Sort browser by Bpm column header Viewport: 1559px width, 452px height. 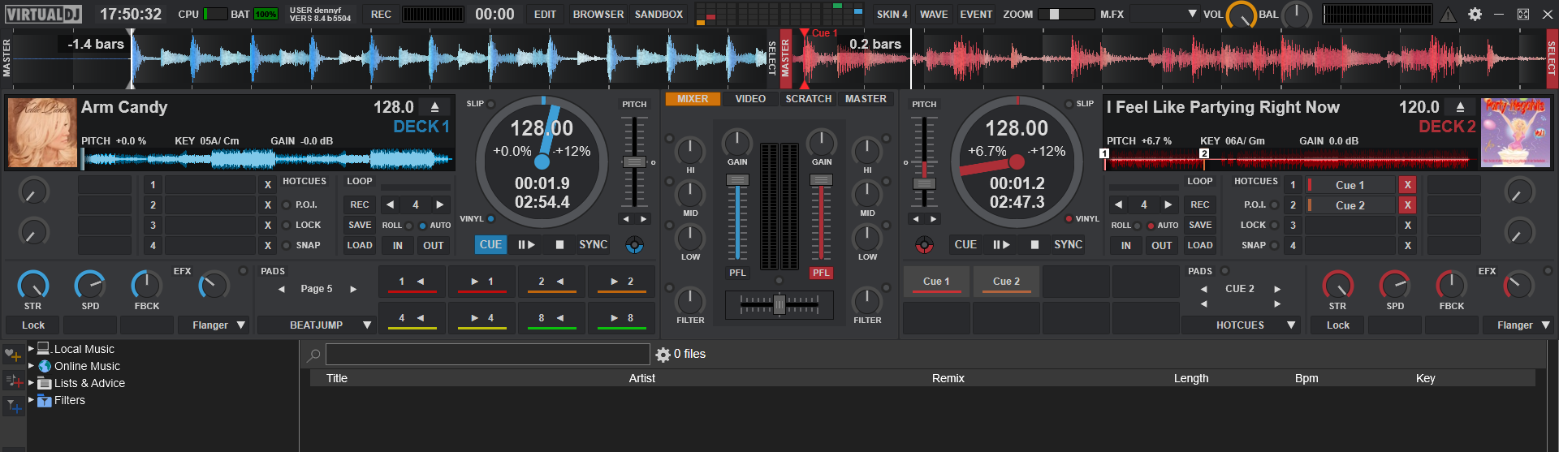[1306, 378]
